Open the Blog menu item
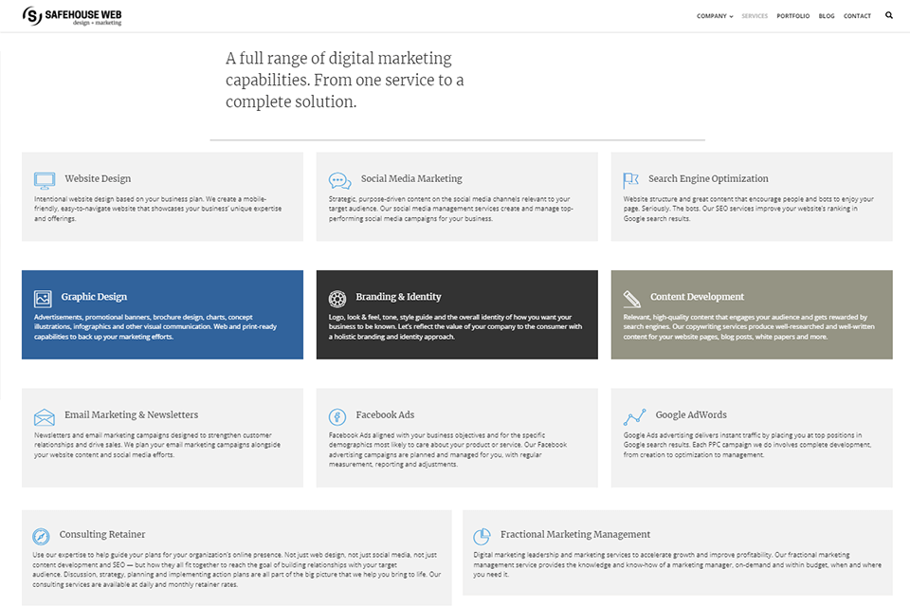Viewport: 910px width, 607px height. 827,16
